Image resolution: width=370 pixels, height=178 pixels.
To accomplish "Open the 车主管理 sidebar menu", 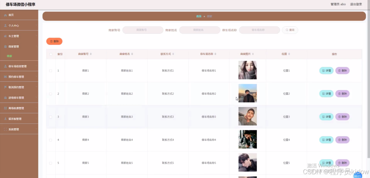I will point(19,36).
